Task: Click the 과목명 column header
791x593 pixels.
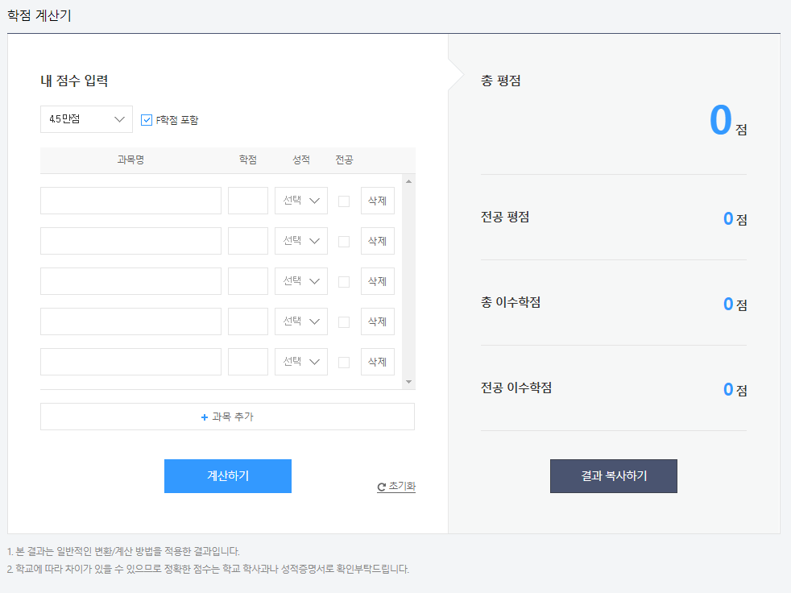Action: 130,160
